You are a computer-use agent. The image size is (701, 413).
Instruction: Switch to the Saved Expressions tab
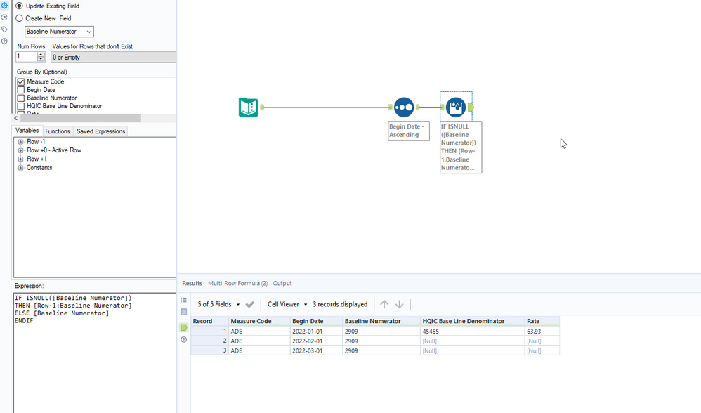pos(100,131)
